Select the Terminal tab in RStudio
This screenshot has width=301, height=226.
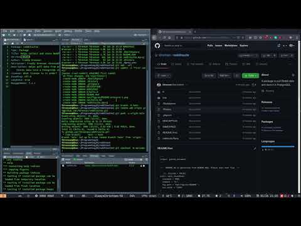76,40
